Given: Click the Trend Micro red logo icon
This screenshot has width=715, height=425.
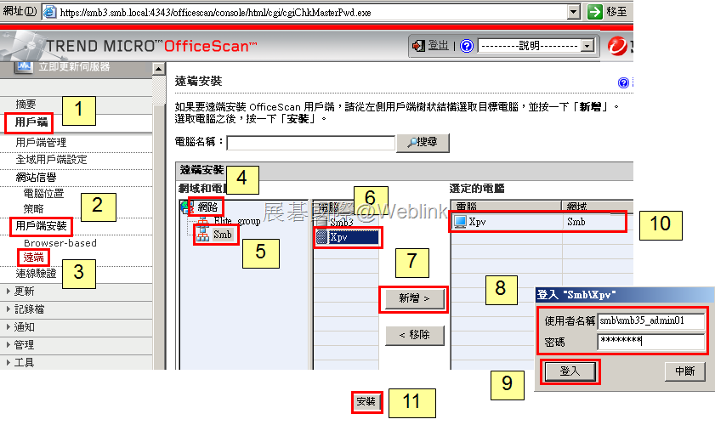Looking at the screenshot, I should [x=617, y=46].
